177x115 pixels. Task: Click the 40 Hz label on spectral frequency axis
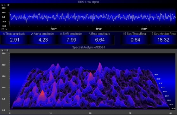[170, 113]
